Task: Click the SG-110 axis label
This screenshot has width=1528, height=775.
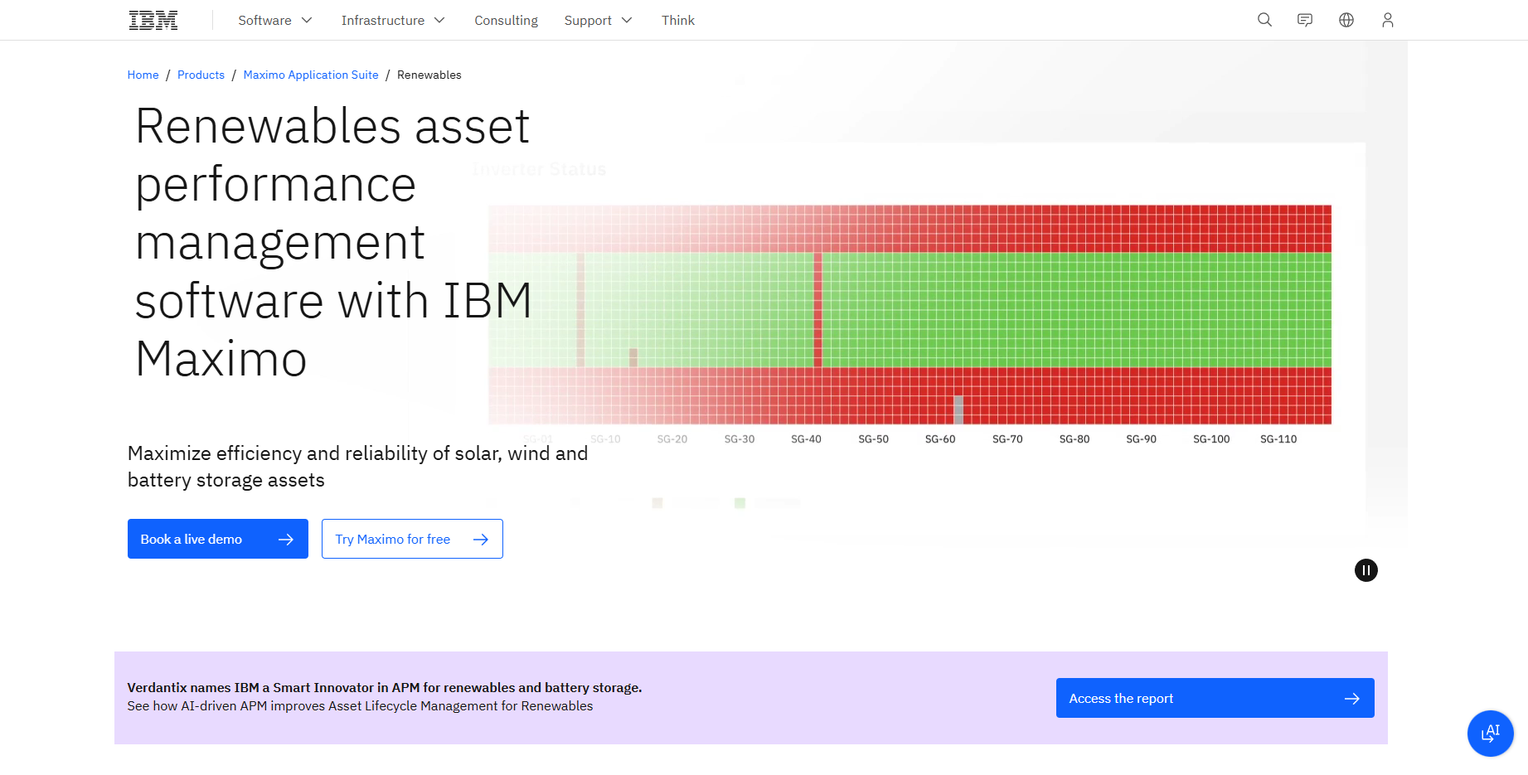Action: (1278, 439)
